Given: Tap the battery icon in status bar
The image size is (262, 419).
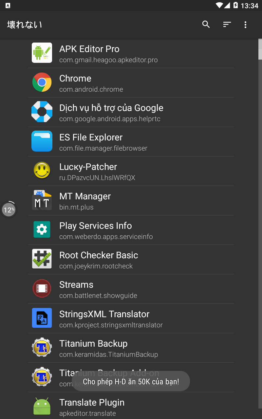Looking at the screenshot, I should coord(235,6).
